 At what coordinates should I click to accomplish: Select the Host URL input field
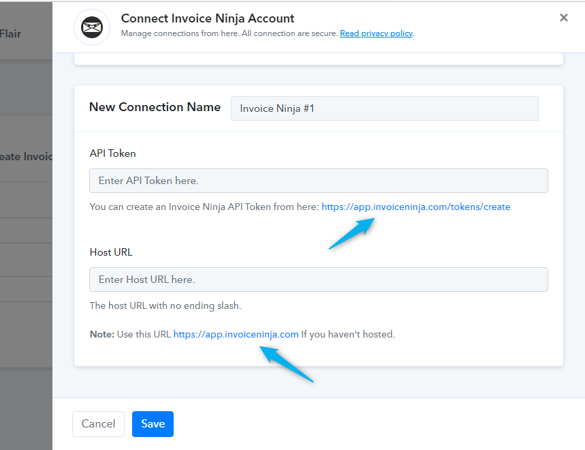pos(319,280)
